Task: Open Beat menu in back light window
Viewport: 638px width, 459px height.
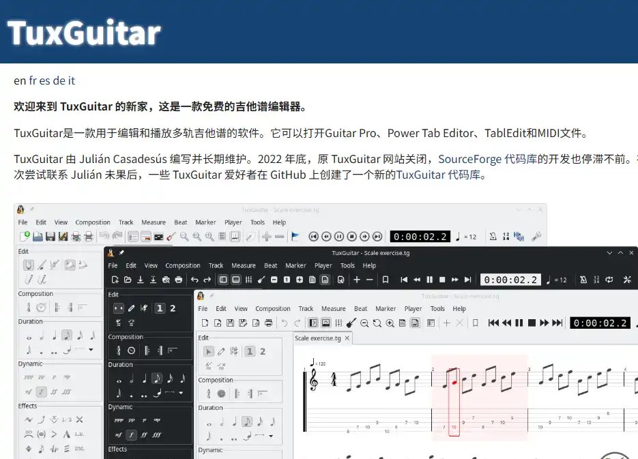Action: pos(181,222)
